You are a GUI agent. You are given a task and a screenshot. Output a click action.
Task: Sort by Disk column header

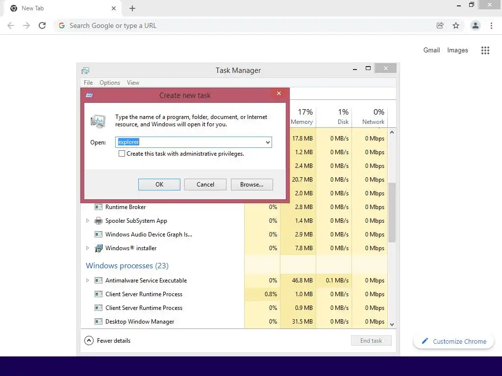tap(334, 117)
